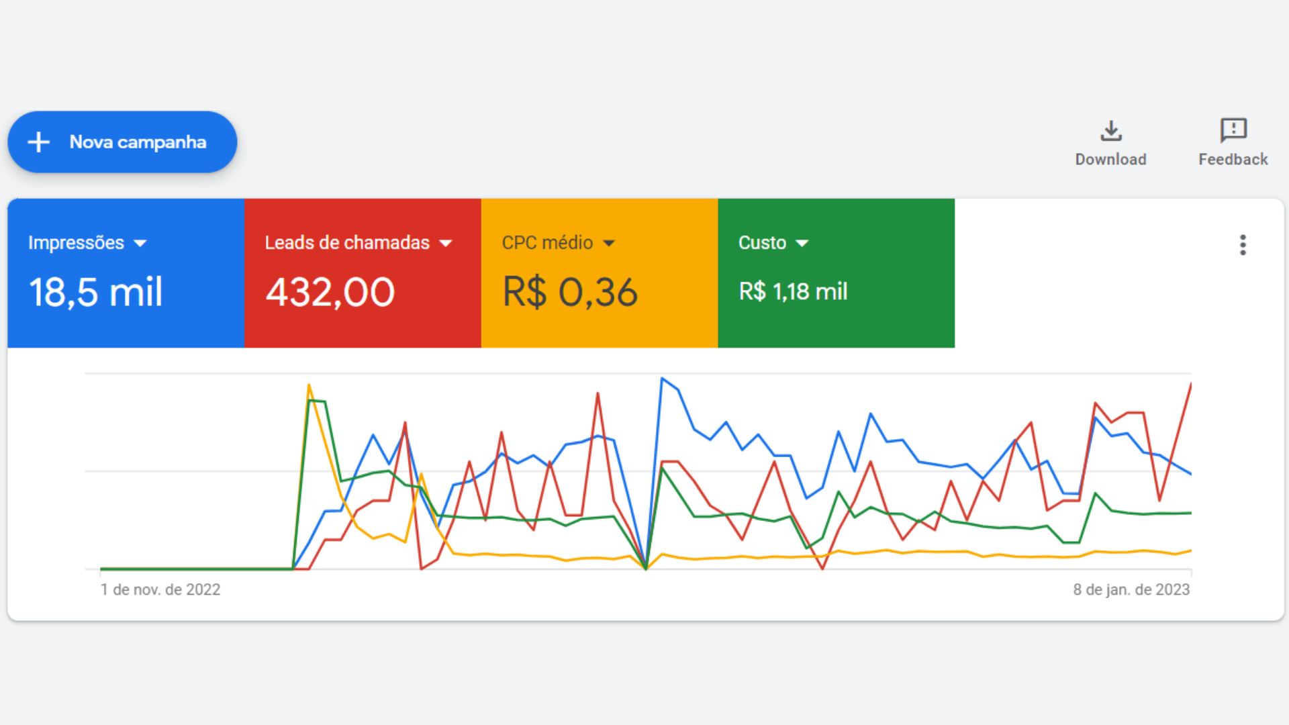Click the 8 de jan. de 2023 date label

pos(1131,589)
